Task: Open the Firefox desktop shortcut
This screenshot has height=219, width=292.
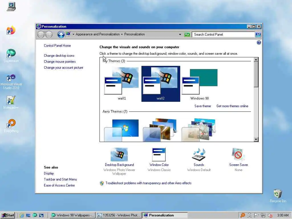Action: click(x=11, y=30)
